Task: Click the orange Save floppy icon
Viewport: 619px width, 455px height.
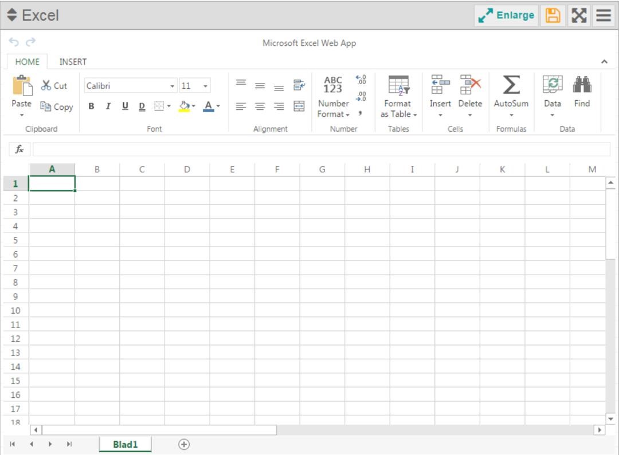Action: click(x=553, y=16)
